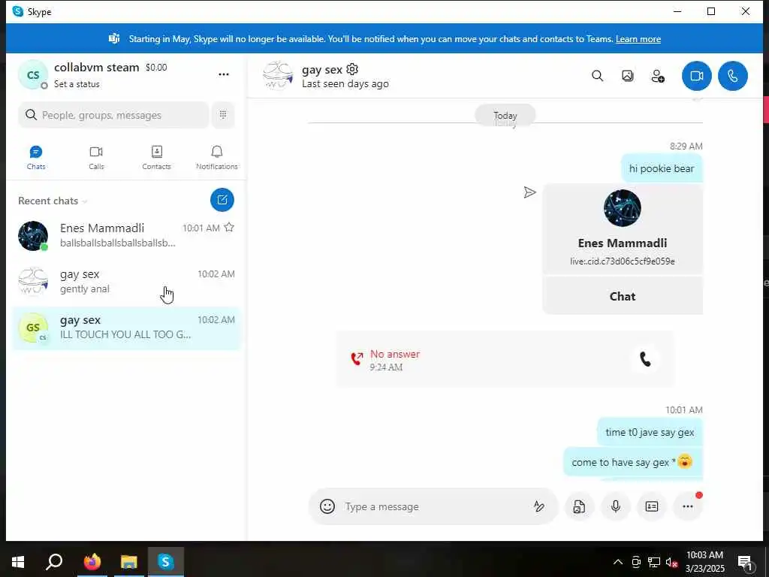Click the forward arrow beside contact card
Image resolution: width=769 pixels, height=577 pixels.
click(x=529, y=192)
